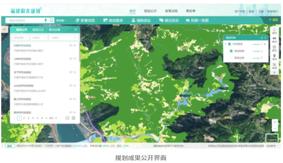Adjust the 村庄规划 layer opacity slider
This screenshot has width=283, height=163.
256,44
